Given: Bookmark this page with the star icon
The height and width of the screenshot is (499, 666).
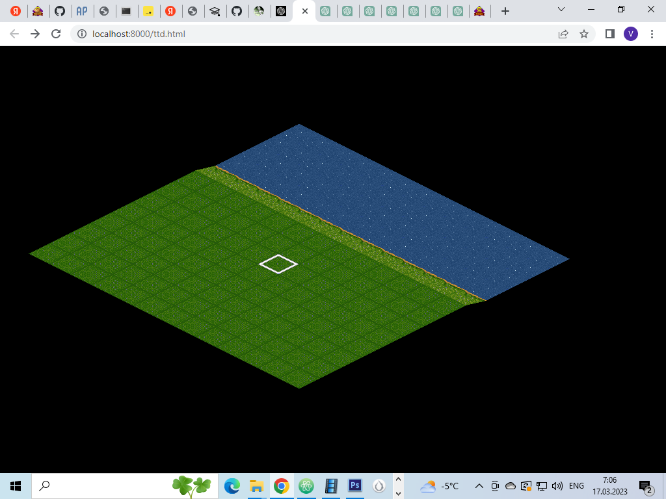Looking at the screenshot, I should [584, 34].
